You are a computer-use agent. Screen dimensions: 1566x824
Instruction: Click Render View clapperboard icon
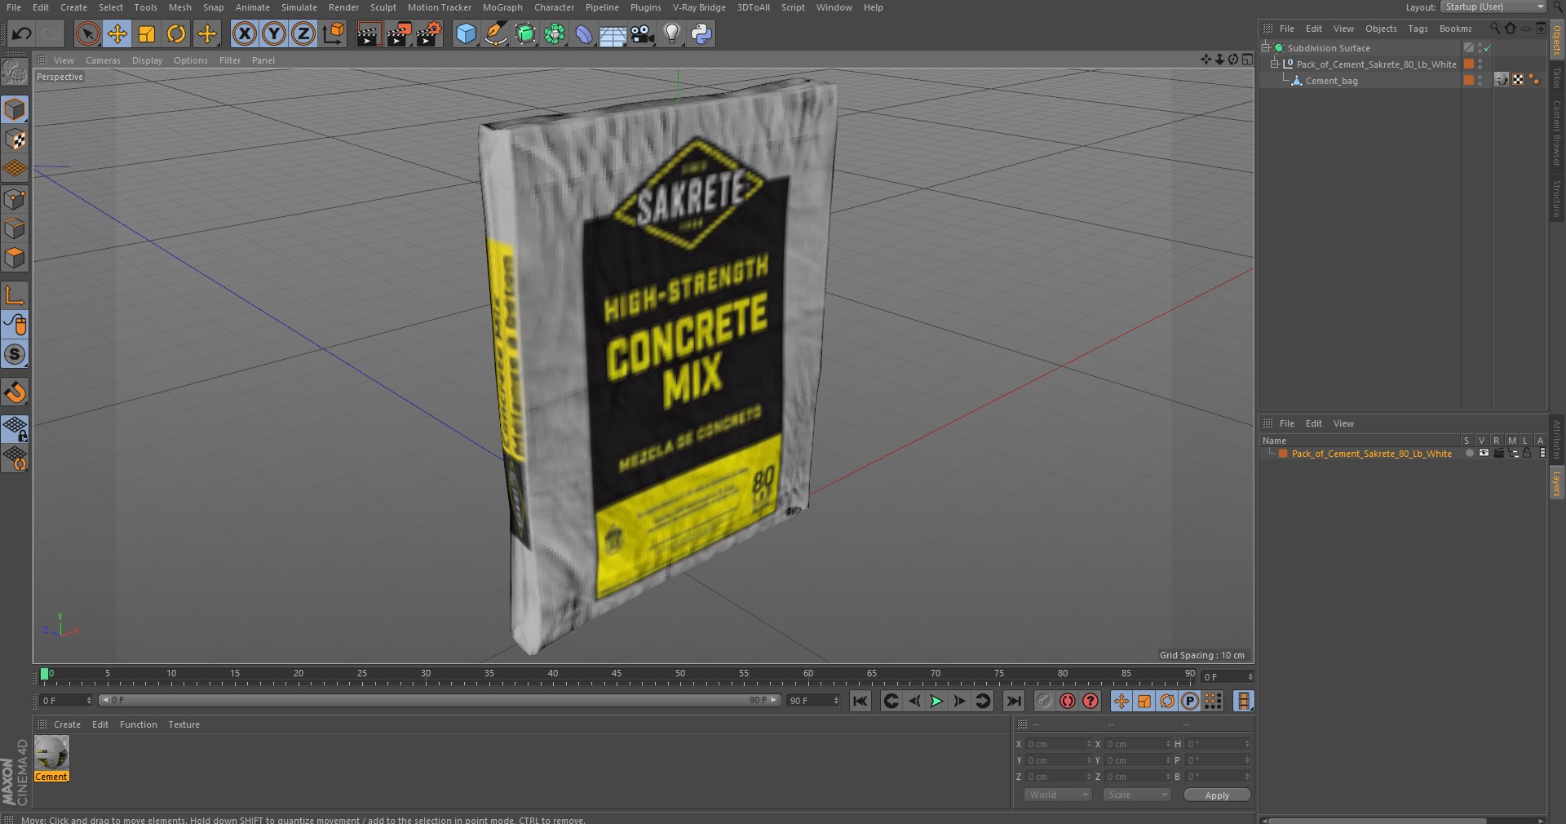[x=369, y=33]
